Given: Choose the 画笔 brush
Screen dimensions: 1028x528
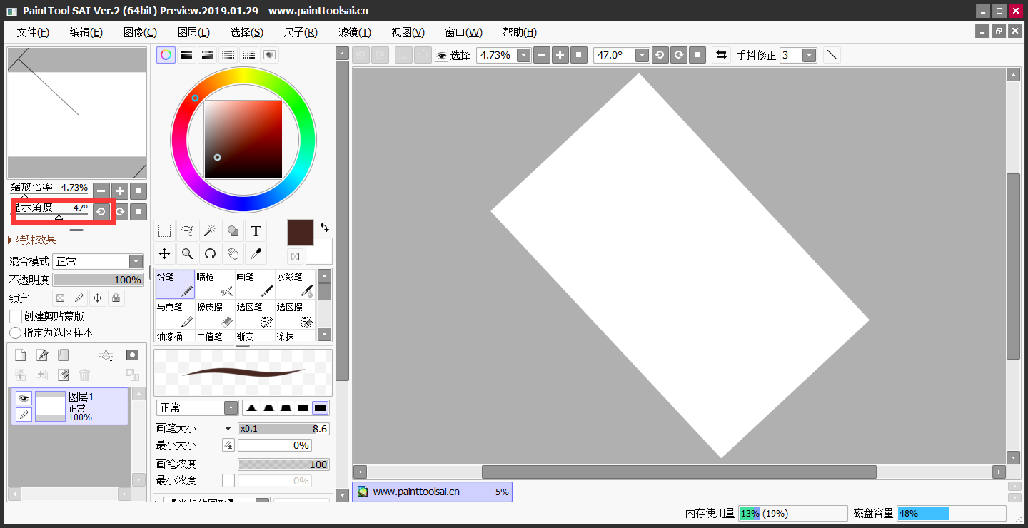Looking at the screenshot, I should [255, 284].
